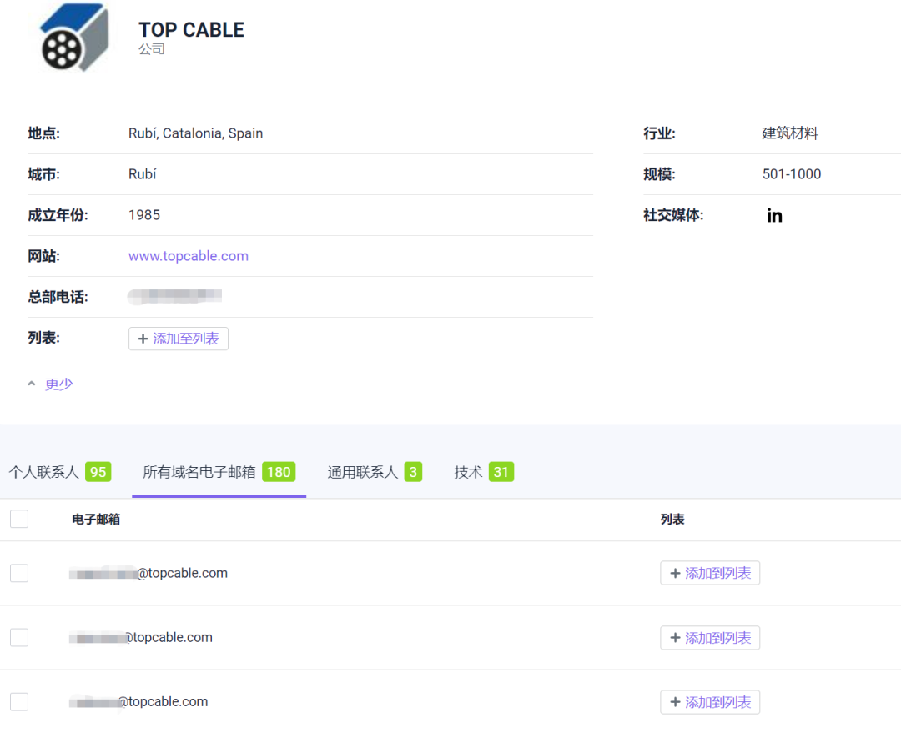Click the 95 badge on 个人联系人
This screenshot has width=901, height=733.
point(98,472)
